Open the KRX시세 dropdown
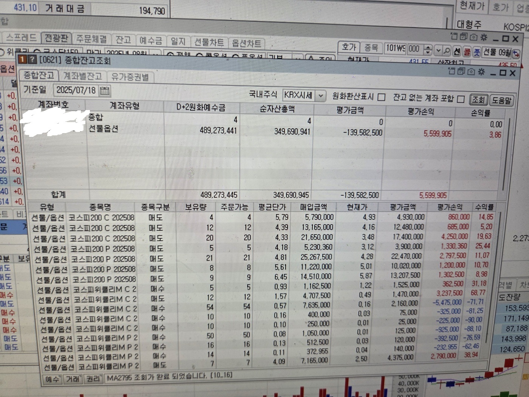This screenshot has width=529, height=397. pyautogui.click(x=320, y=96)
